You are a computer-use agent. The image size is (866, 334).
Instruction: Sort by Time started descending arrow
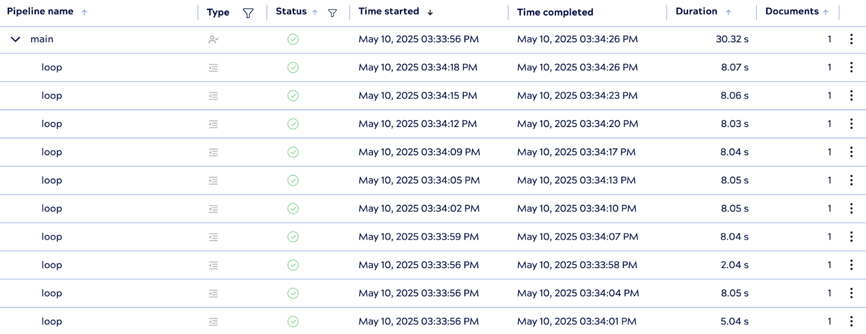click(430, 12)
